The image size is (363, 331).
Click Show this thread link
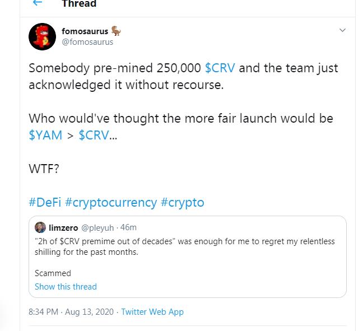(x=66, y=287)
